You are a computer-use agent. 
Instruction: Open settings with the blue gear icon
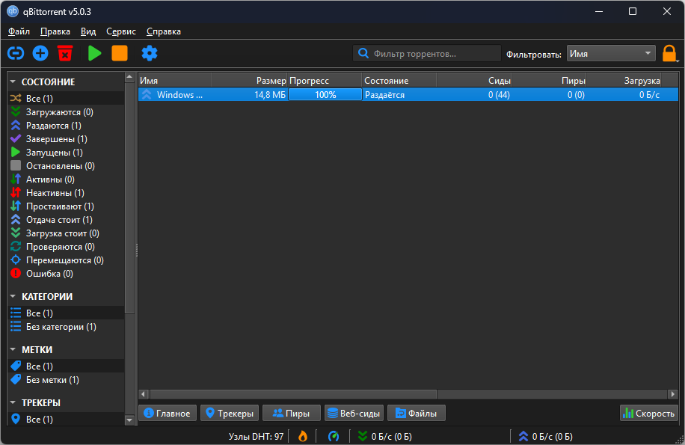coord(150,53)
